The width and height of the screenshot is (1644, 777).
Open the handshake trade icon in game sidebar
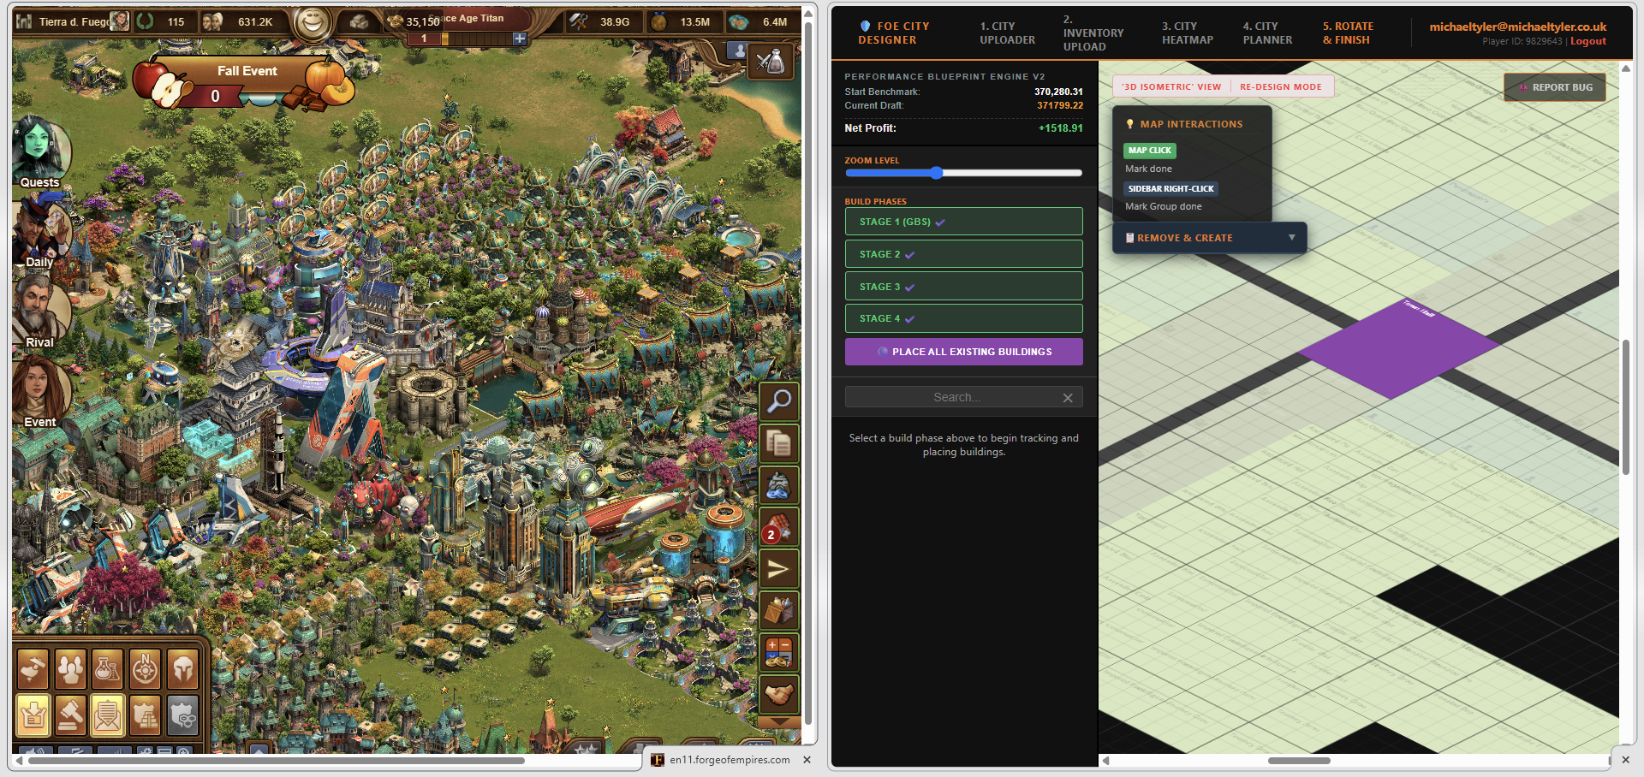pyautogui.click(x=778, y=694)
